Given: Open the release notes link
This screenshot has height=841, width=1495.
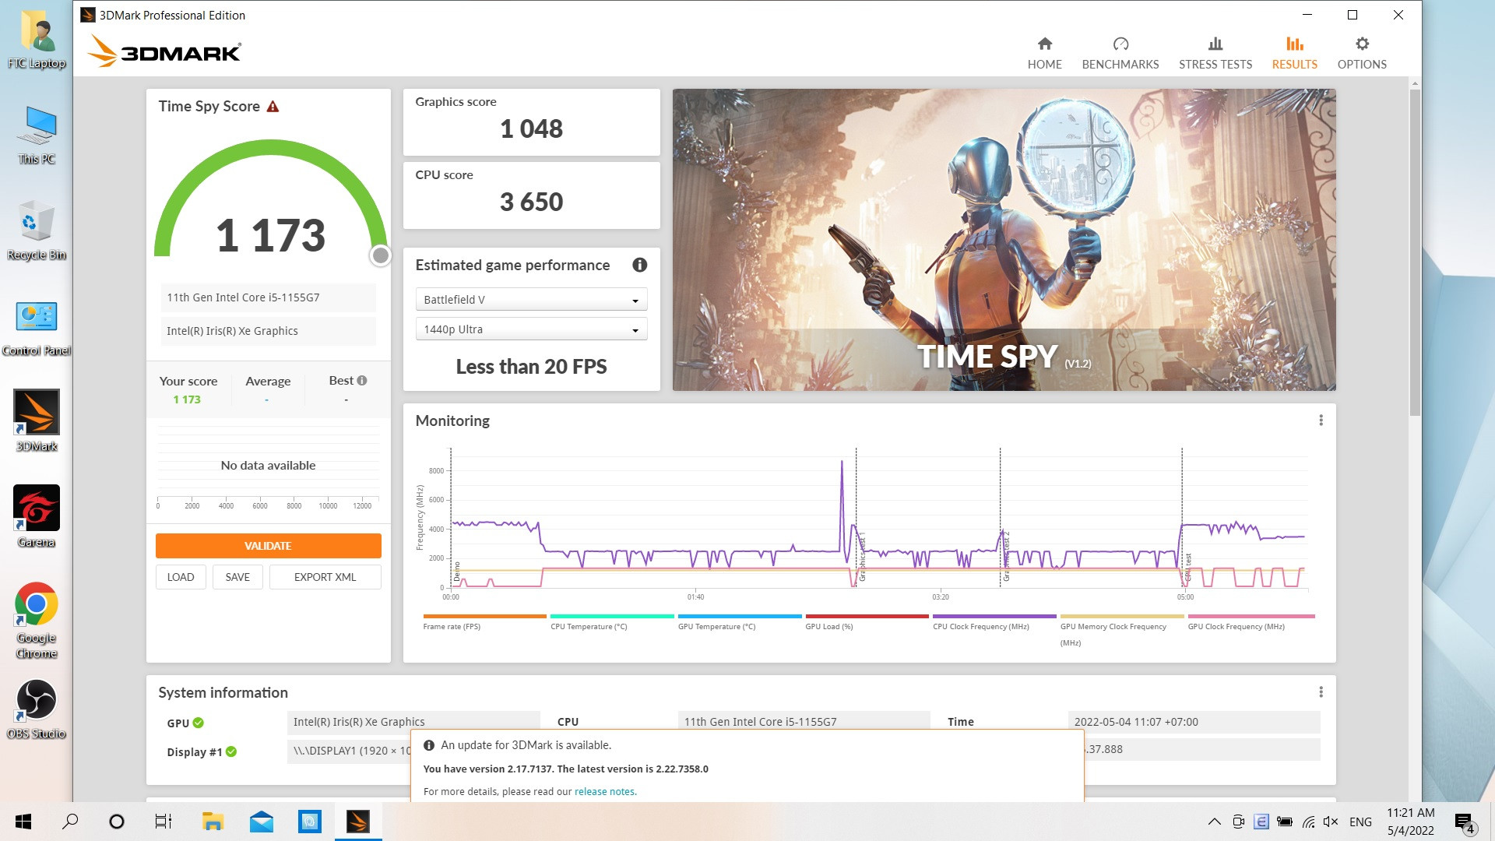Looking at the screenshot, I should tap(605, 791).
